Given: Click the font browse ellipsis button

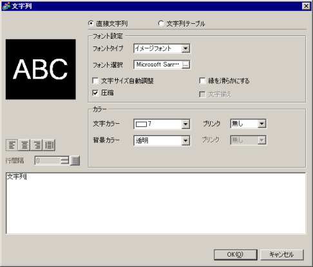Looking at the screenshot, I should click(185, 64).
